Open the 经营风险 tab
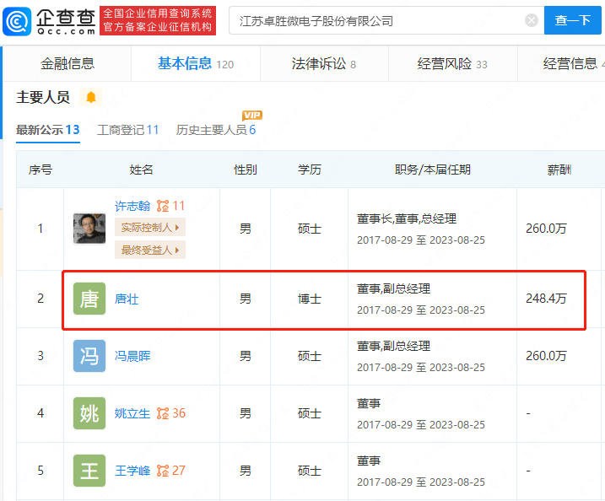This screenshot has width=605, height=501. click(x=452, y=63)
